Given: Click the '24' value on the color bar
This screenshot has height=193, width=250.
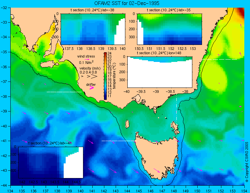Looking at the screenshot, I should click(x=109, y=54).
